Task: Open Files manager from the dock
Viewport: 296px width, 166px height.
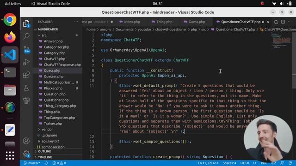Action: [10, 90]
